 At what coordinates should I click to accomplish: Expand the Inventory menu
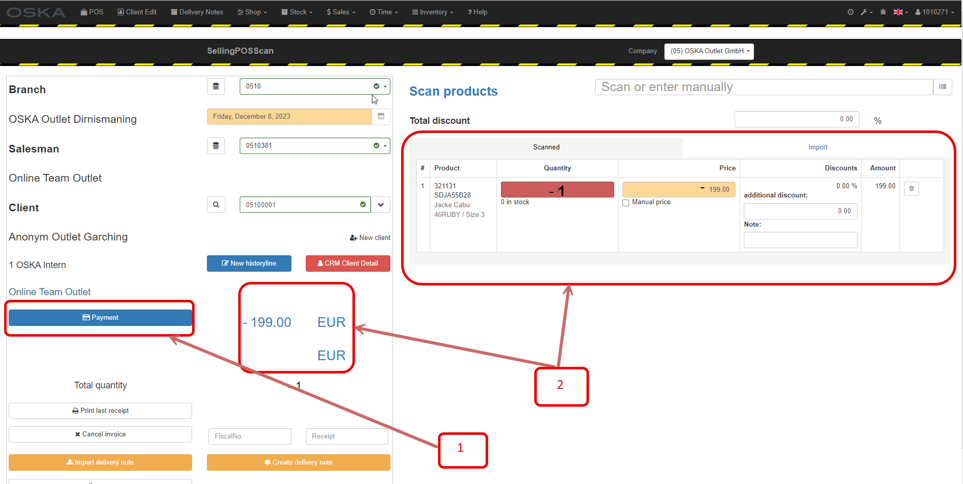click(x=433, y=12)
